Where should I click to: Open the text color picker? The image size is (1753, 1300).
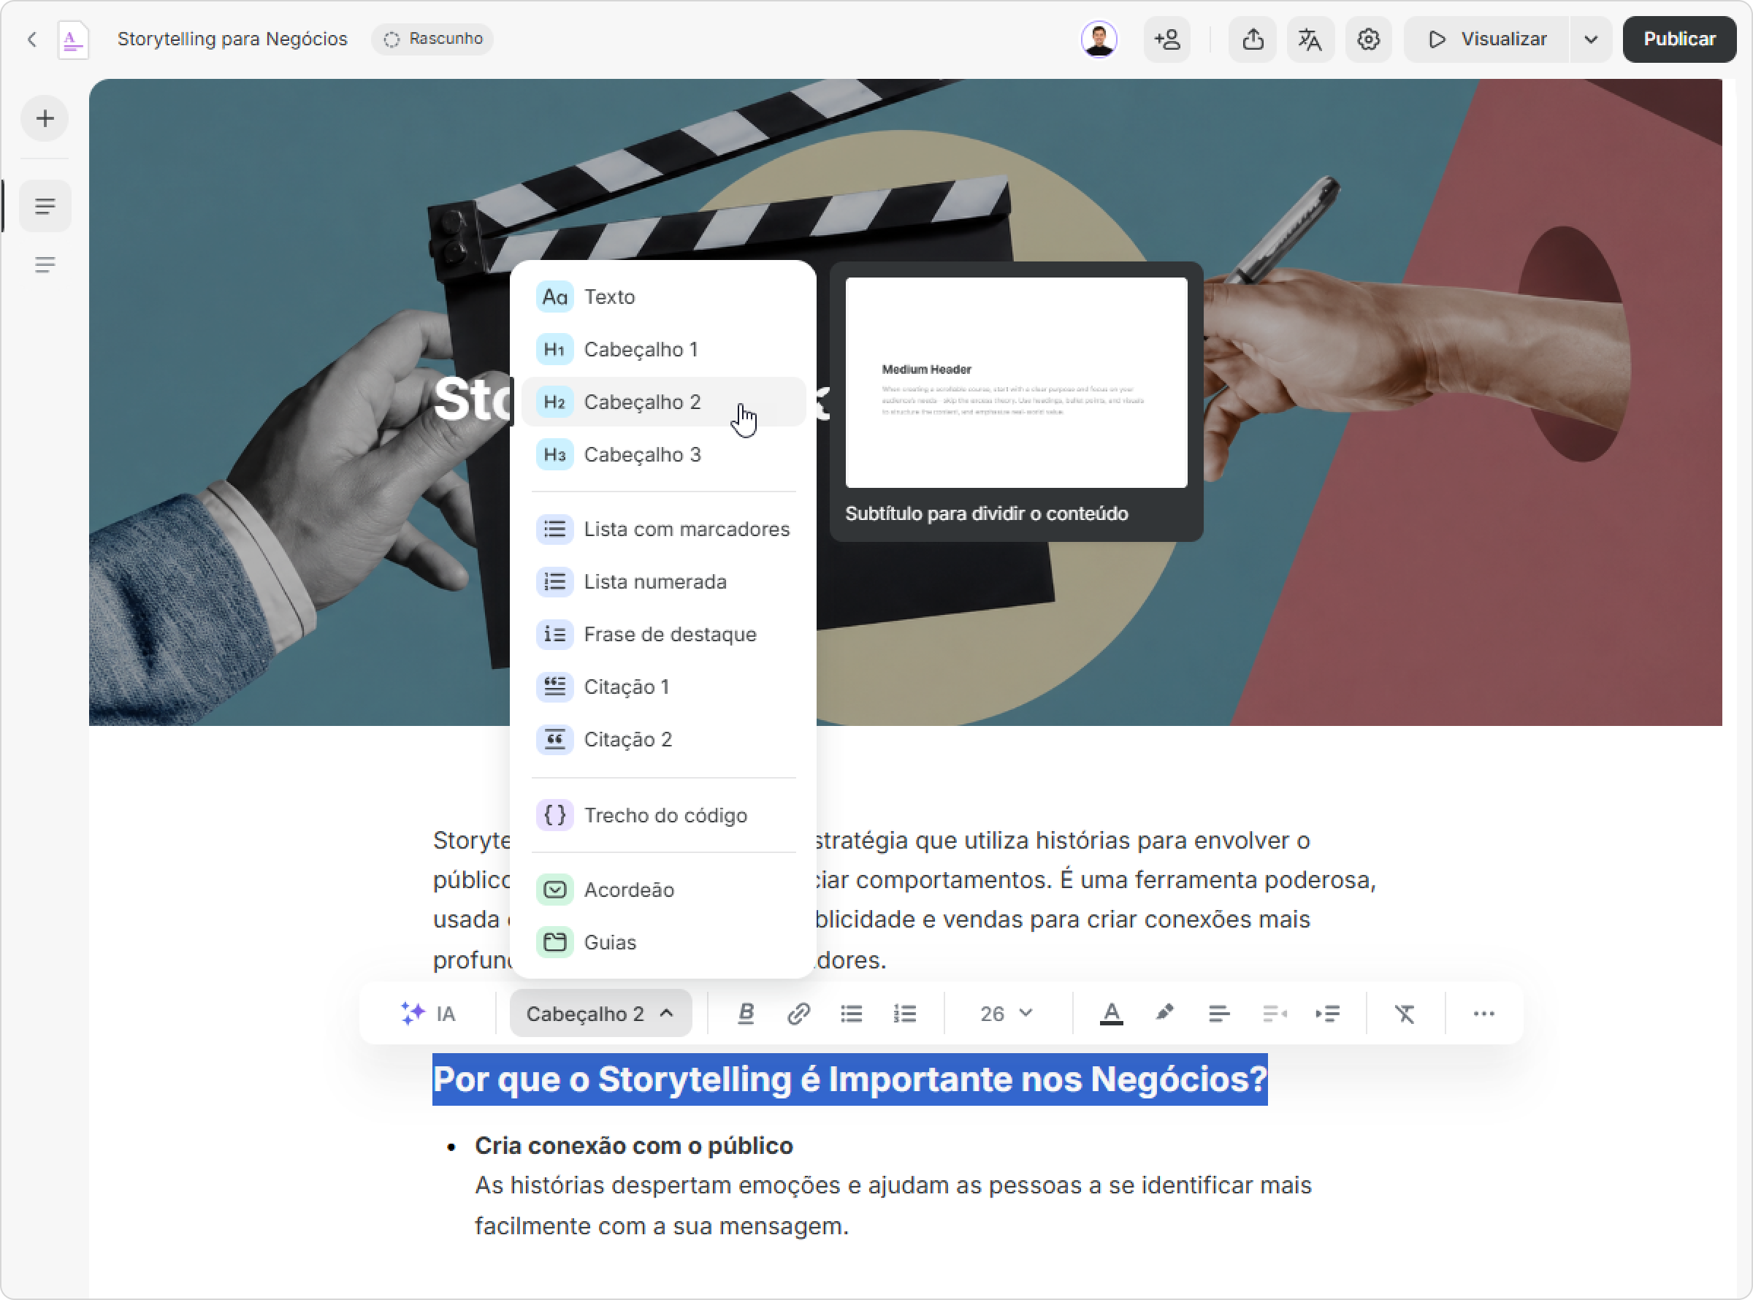tap(1111, 1014)
